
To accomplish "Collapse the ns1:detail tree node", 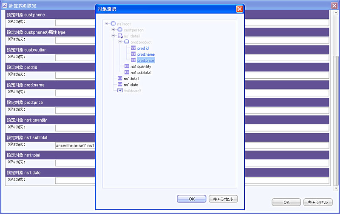I will [x=113, y=36].
